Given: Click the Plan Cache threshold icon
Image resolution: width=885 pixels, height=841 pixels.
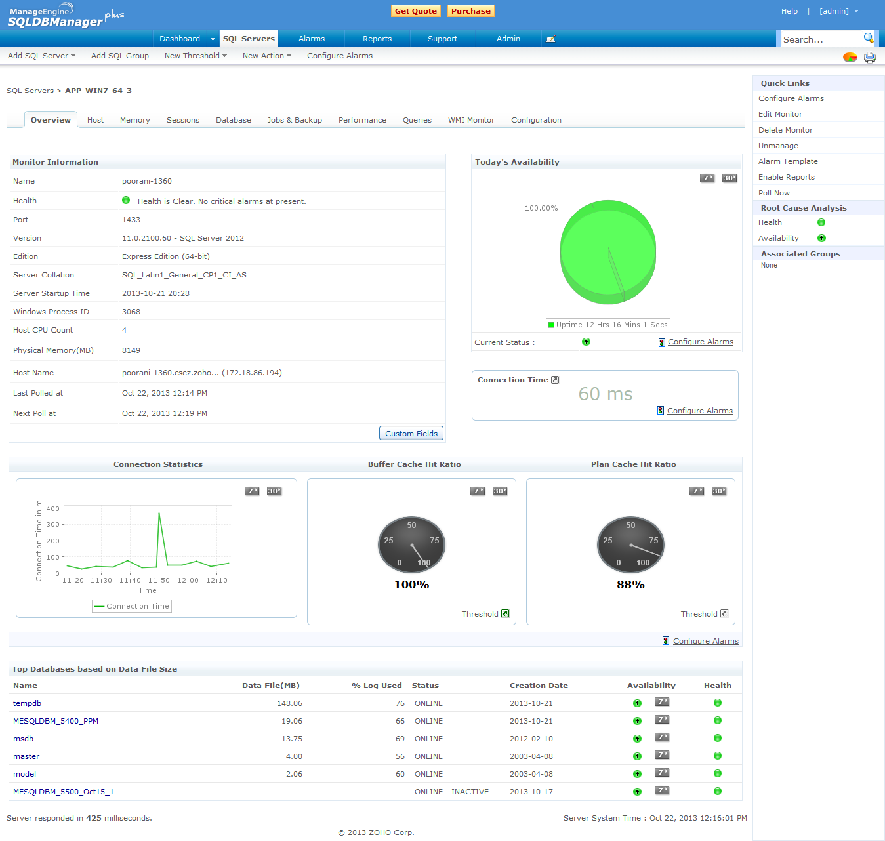Looking at the screenshot, I should 724,614.
